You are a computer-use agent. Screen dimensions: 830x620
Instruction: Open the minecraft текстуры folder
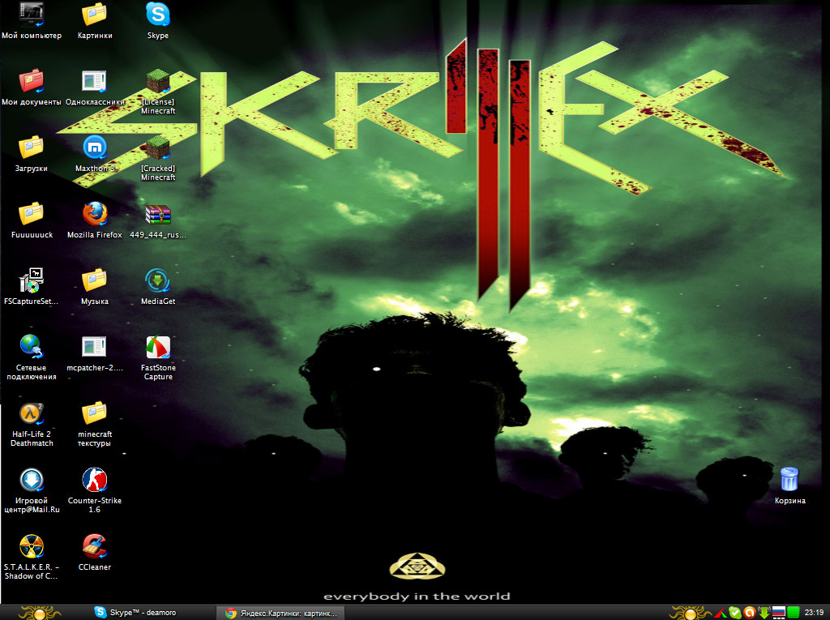tap(95, 424)
